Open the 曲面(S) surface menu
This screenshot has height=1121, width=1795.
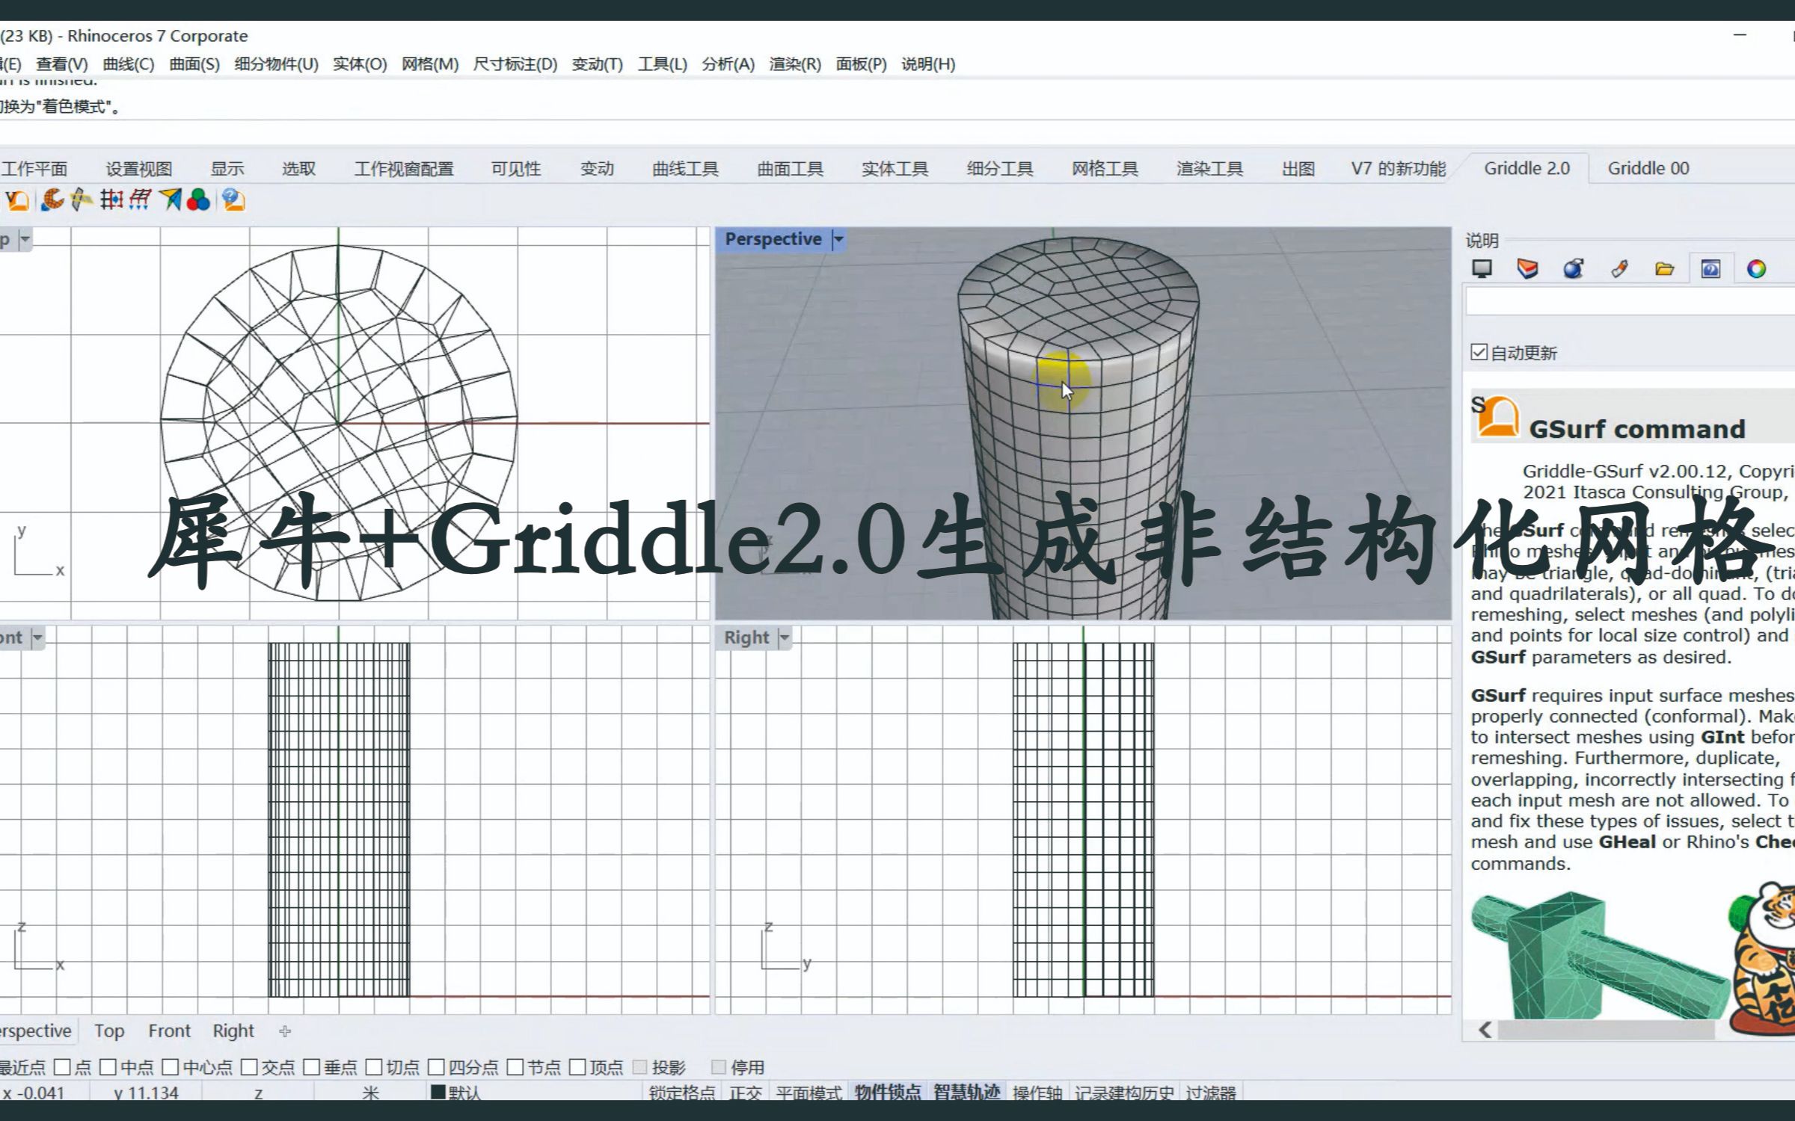point(194,64)
